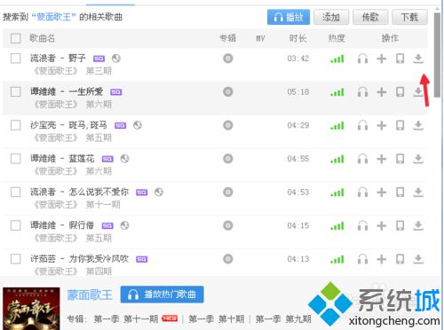Download 谭维维 - 蓝莲花 with download icon
Viewport: 444px width, 330px height.
(x=418, y=159)
